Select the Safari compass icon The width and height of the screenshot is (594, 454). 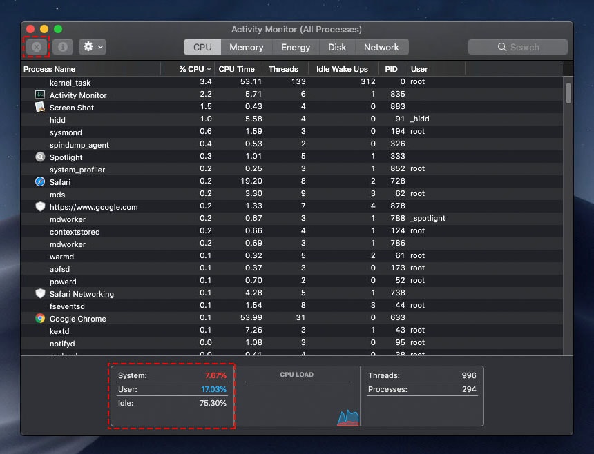click(x=40, y=181)
